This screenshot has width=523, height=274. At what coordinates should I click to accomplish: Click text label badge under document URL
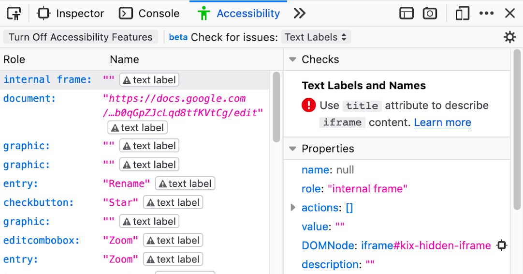pos(137,128)
